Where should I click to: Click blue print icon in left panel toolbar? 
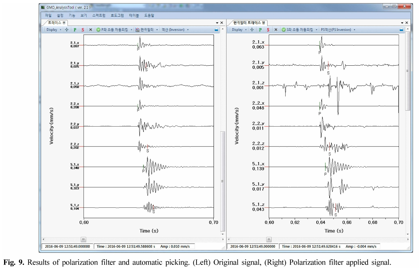[216, 29]
